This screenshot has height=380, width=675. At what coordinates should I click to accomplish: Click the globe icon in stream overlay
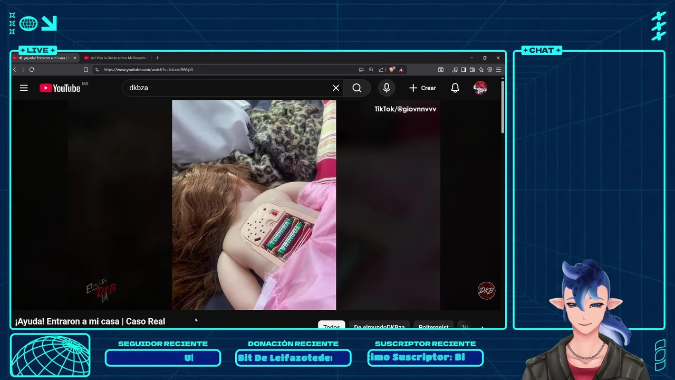tap(28, 23)
